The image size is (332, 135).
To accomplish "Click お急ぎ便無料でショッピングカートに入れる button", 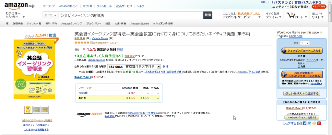I will coord(302,74).
